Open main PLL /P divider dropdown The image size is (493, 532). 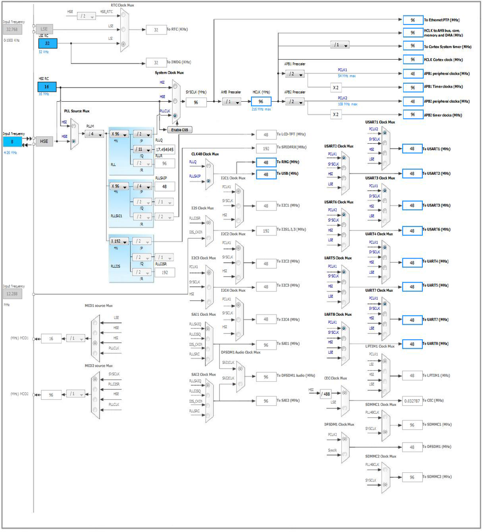(x=143, y=134)
